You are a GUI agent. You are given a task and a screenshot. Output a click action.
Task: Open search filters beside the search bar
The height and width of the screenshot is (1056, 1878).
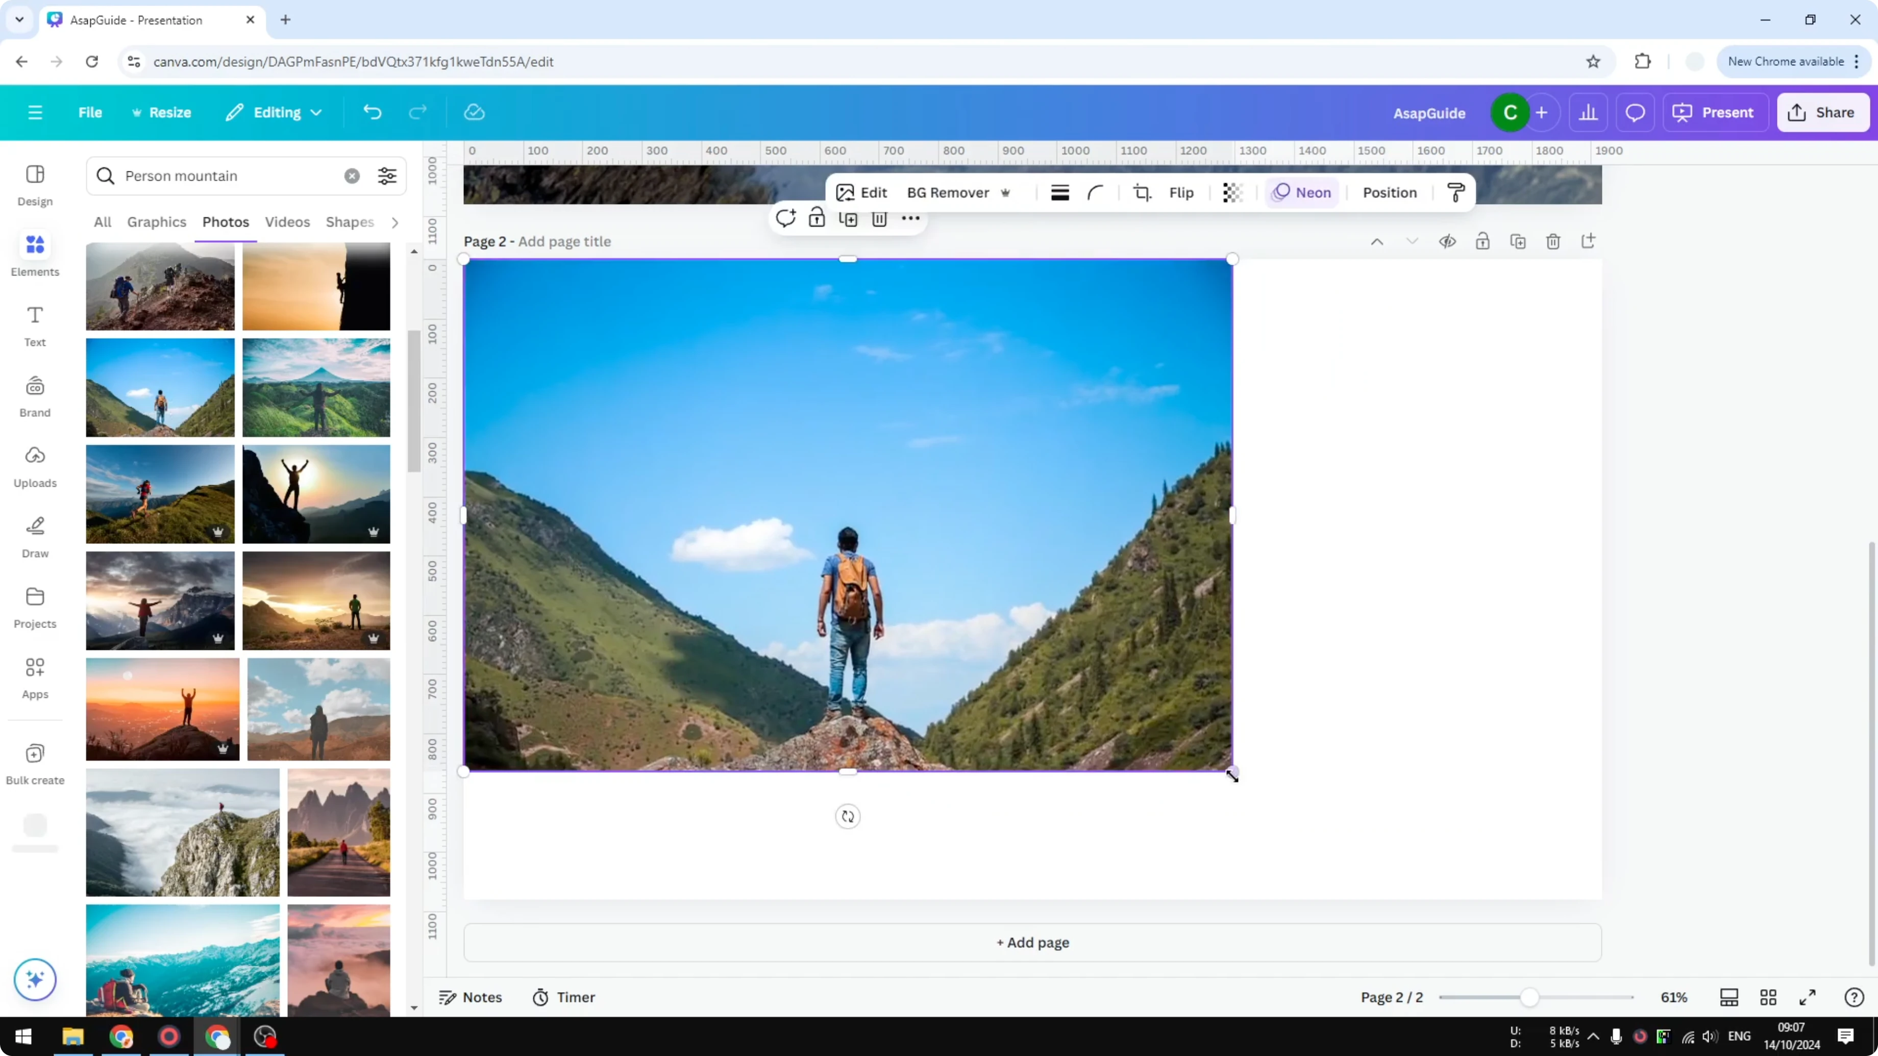[x=387, y=175]
